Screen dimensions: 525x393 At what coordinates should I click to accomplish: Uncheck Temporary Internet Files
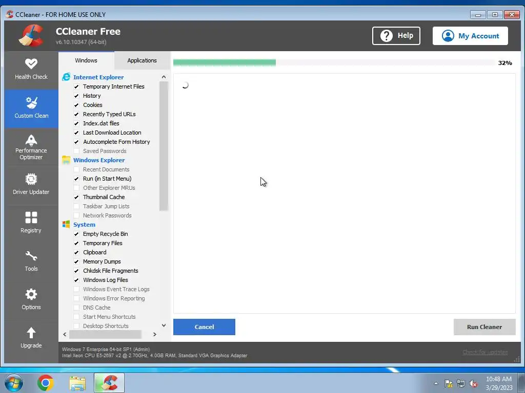coord(76,86)
